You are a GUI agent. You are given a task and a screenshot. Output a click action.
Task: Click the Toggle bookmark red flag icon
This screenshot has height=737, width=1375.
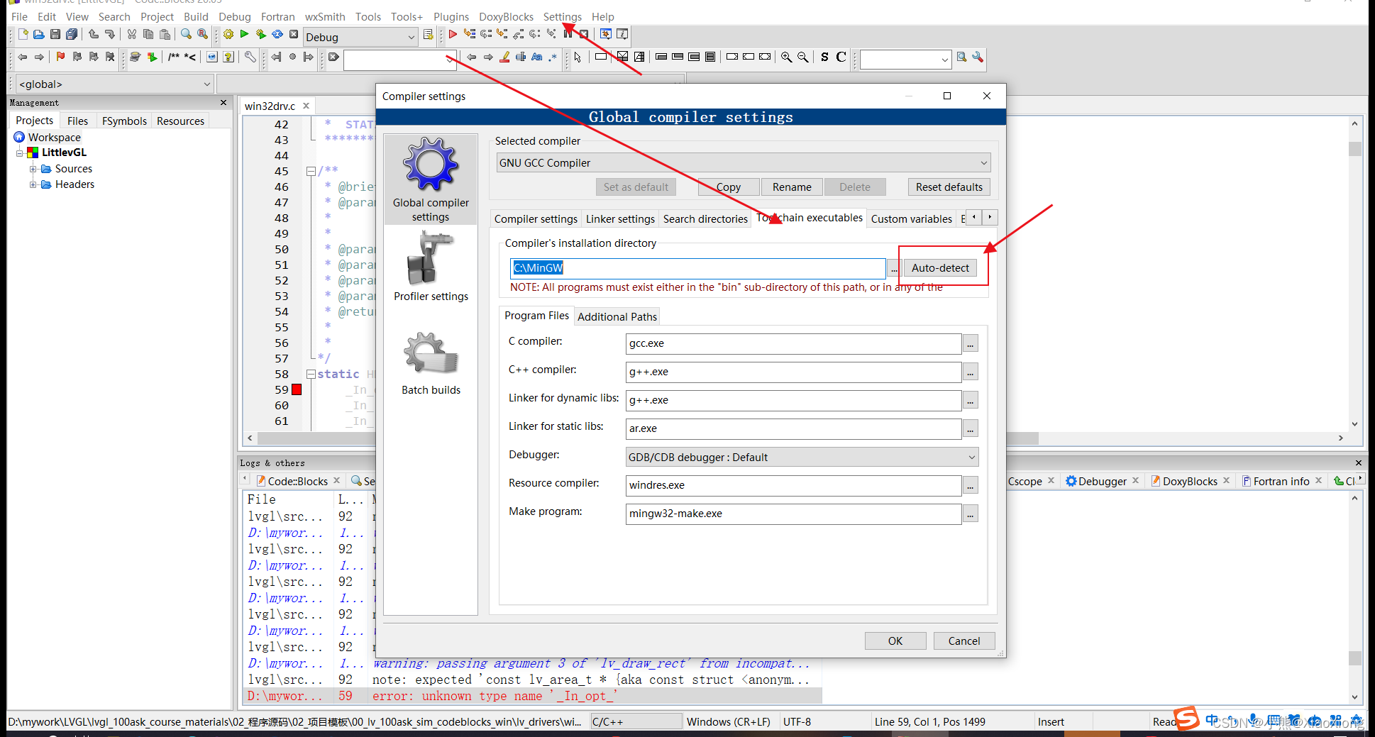[x=60, y=57]
